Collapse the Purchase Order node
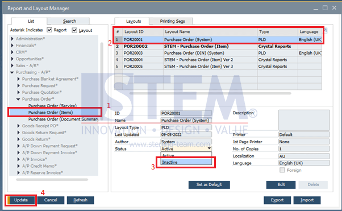Screen dimensions: 342x211 coord(18,99)
